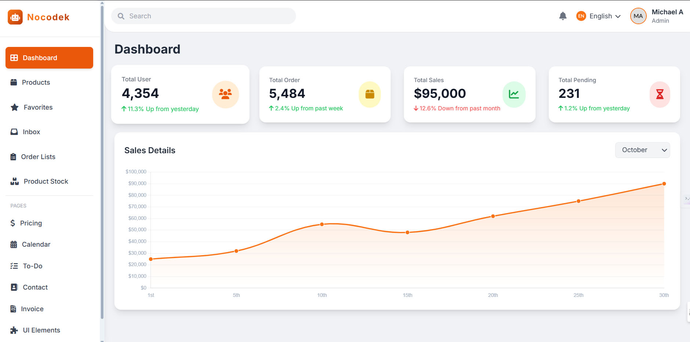690x342 pixels.
Task: Open the notification bell icon
Action: 563,16
